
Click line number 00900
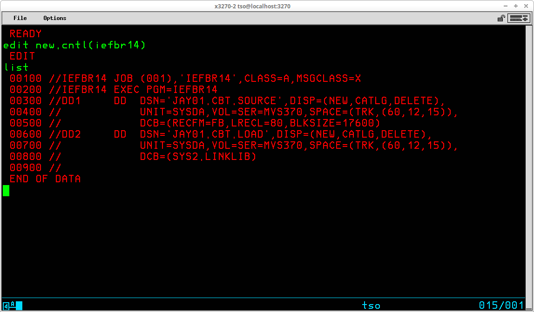[26, 168]
